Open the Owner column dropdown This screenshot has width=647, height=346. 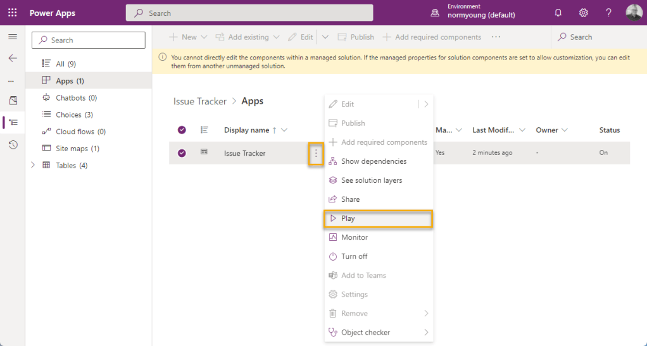(565, 130)
